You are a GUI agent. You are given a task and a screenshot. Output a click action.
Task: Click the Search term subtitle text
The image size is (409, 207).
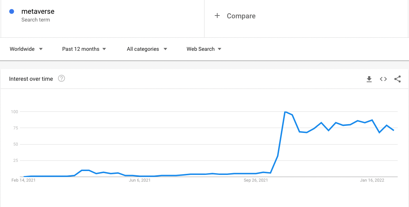[35, 20]
